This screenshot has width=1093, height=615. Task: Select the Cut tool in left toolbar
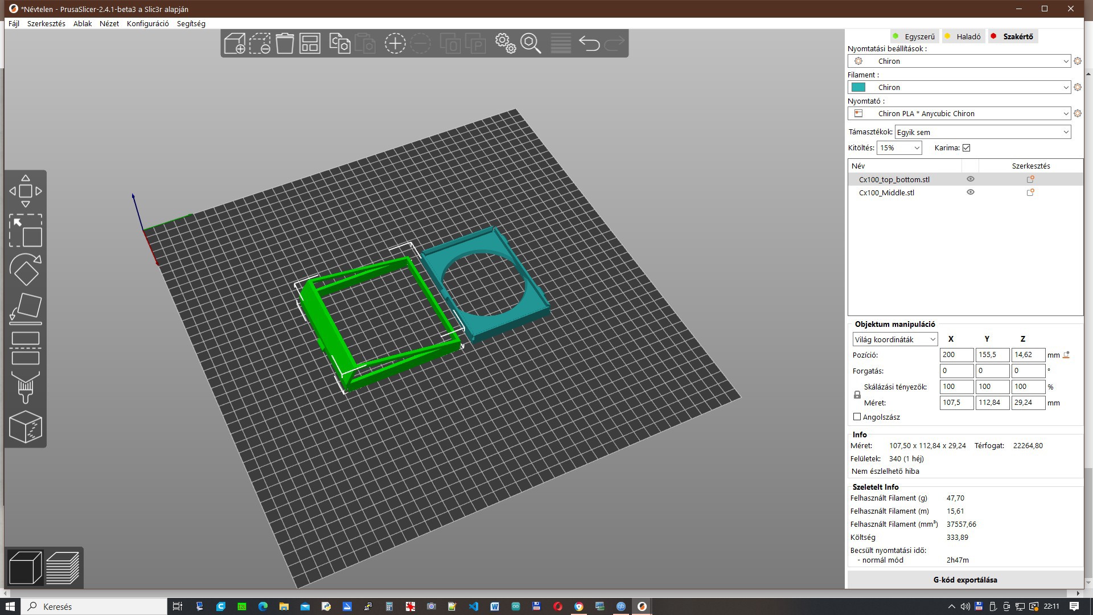click(26, 348)
